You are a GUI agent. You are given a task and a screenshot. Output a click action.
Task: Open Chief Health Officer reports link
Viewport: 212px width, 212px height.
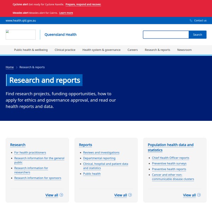pyautogui.click(x=170, y=158)
